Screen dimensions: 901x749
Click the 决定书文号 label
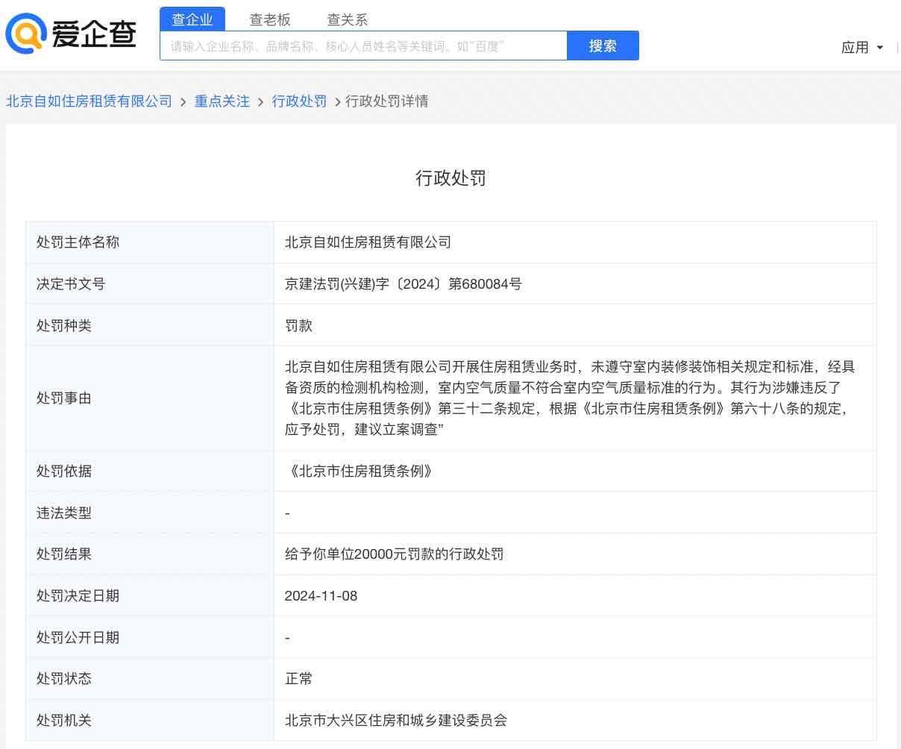pos(71,283)
